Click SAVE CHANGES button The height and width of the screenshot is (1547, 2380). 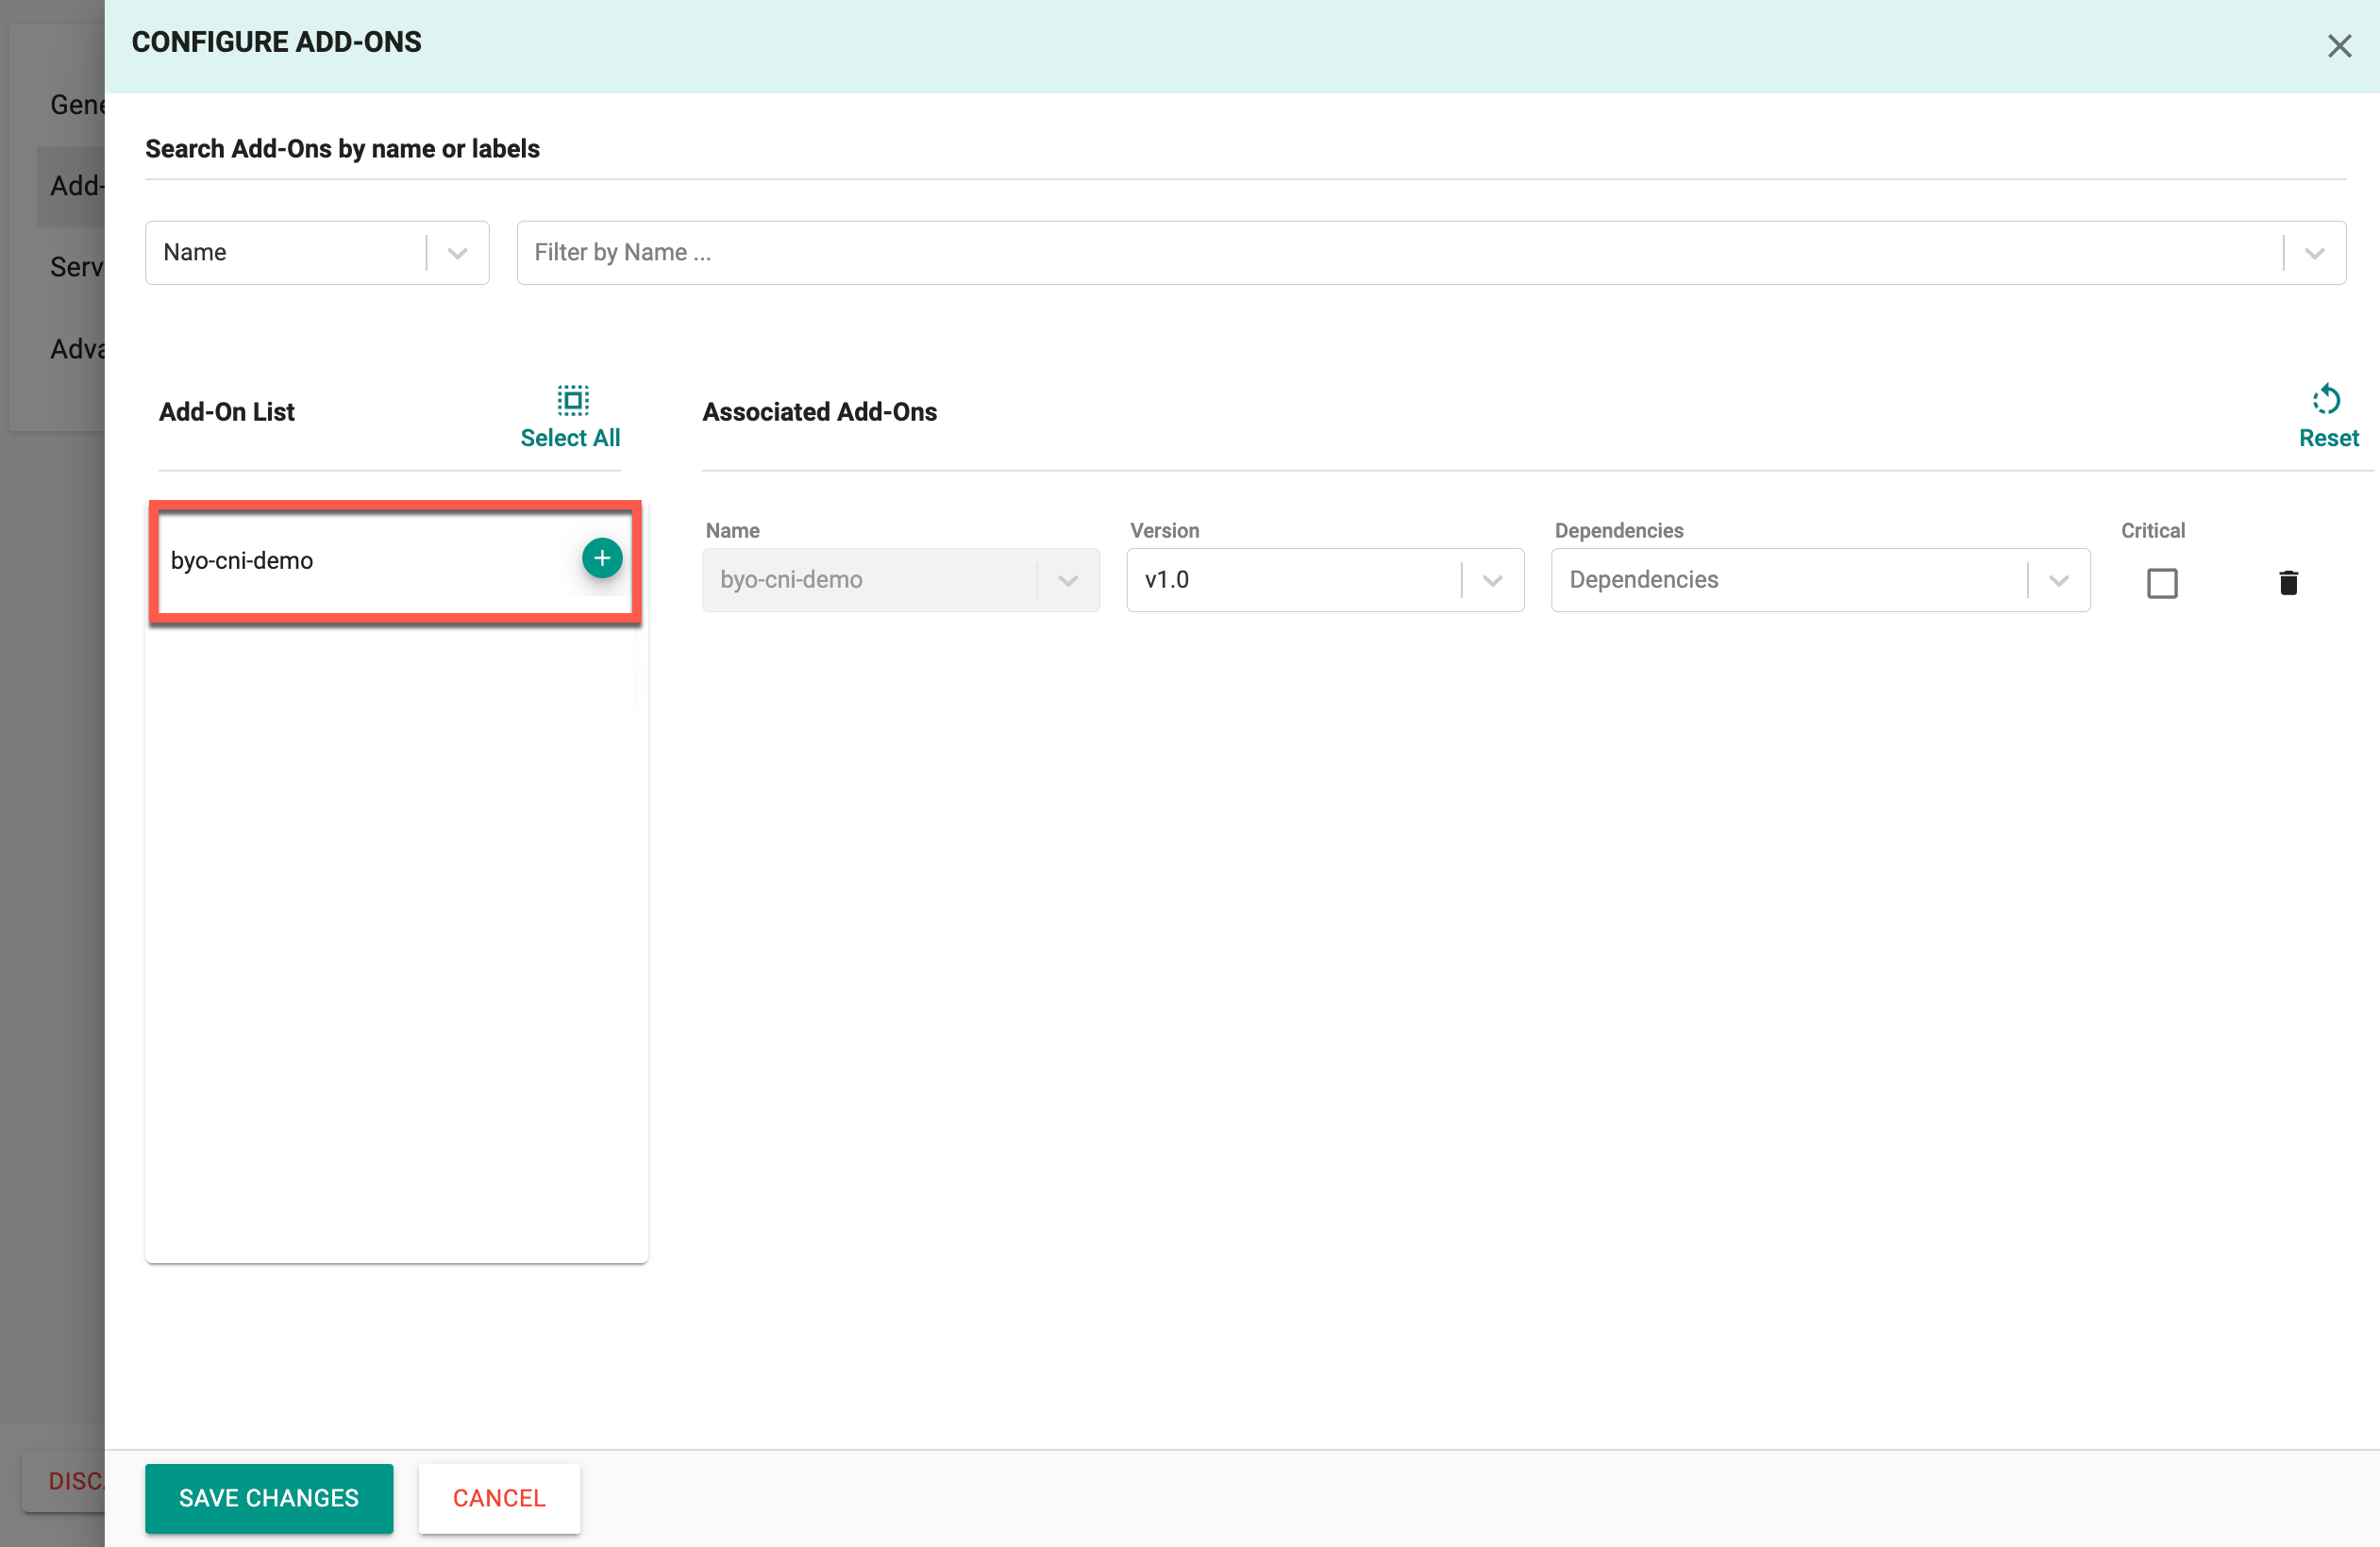(268, 1497)
